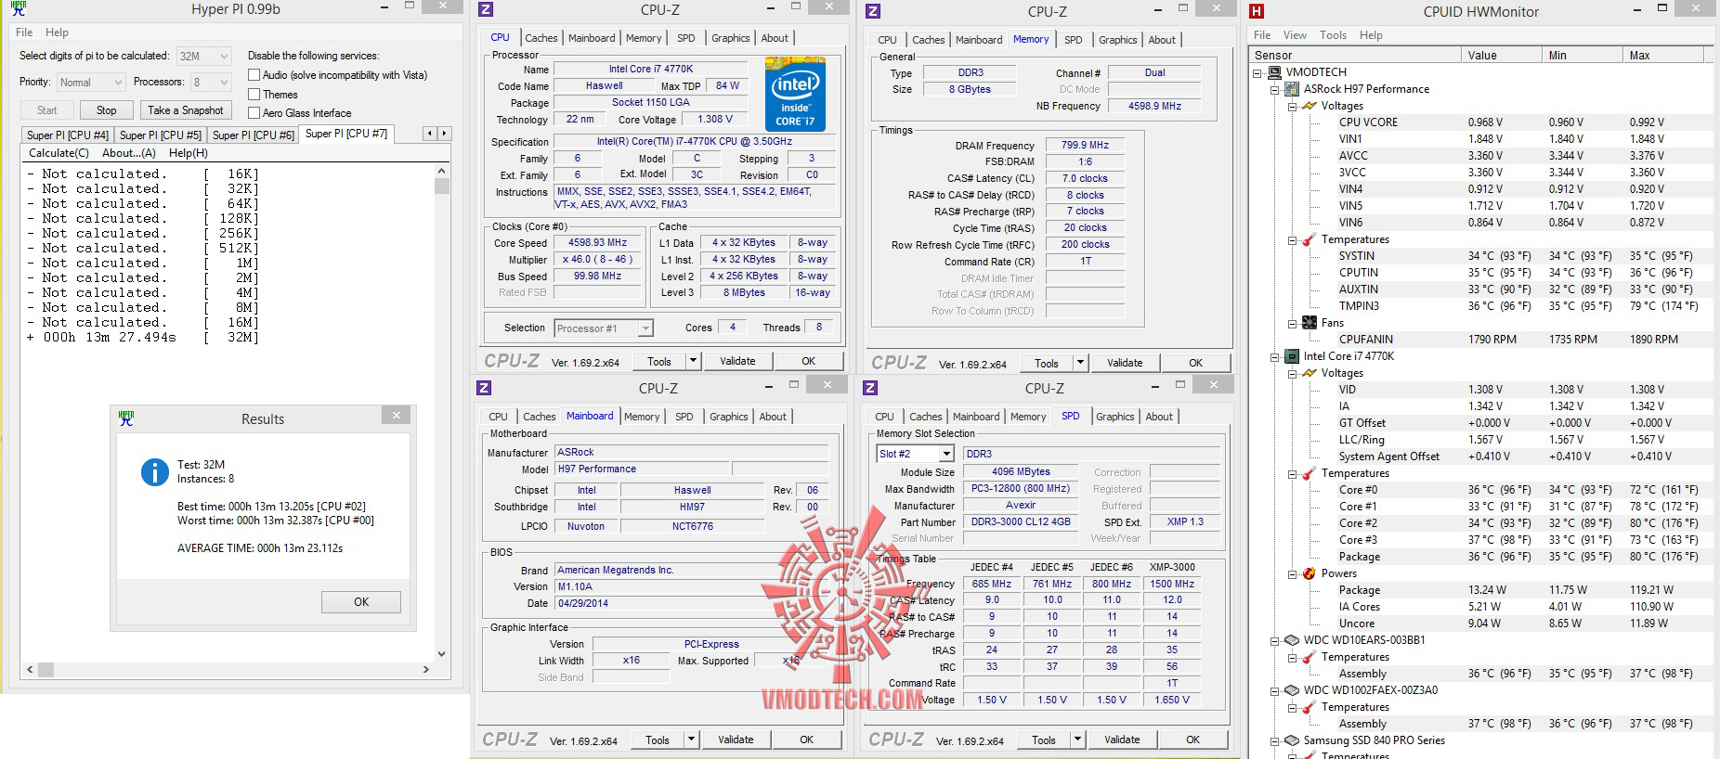Enable the Audio service checkbox in Hyper PI
1720x759 pixels.
point(254,75)
